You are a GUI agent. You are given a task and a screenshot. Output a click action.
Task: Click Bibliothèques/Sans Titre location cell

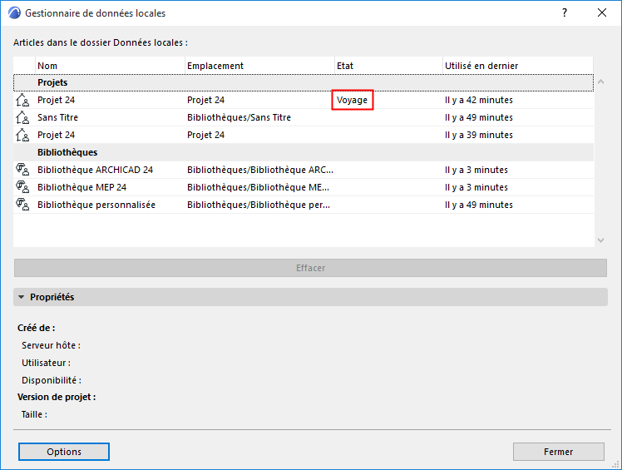(239, 117)
